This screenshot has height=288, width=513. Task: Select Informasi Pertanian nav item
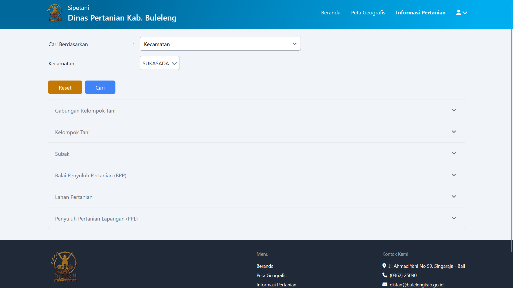421,13
